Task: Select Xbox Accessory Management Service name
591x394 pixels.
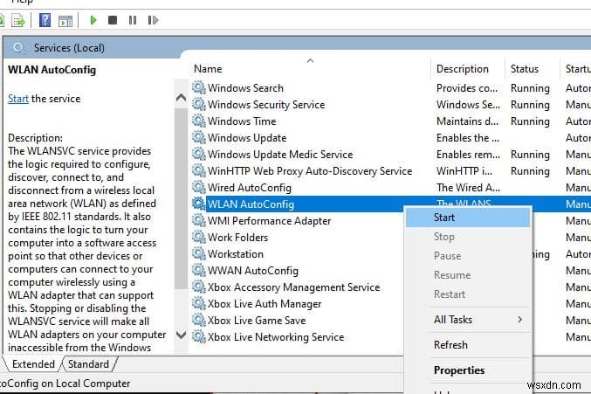Action: tap(294, 287)
